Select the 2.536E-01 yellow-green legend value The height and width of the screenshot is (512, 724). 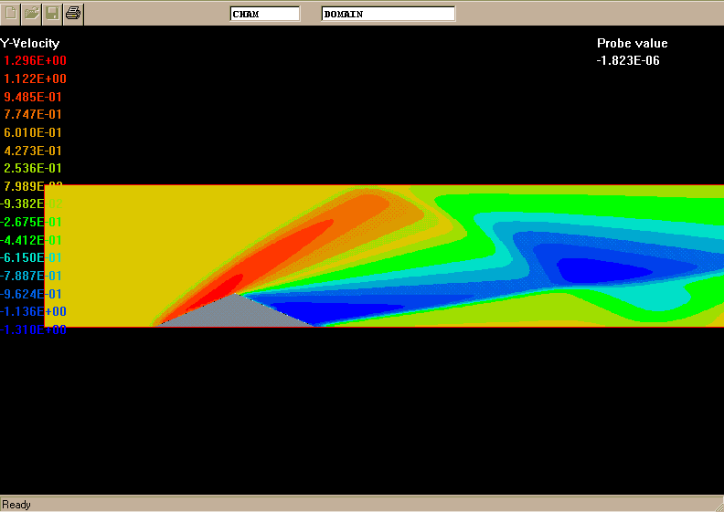(x=33, y=169)
